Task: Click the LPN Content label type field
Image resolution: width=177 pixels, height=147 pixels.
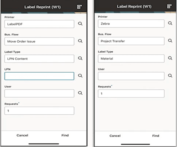Action: (39, 59)
